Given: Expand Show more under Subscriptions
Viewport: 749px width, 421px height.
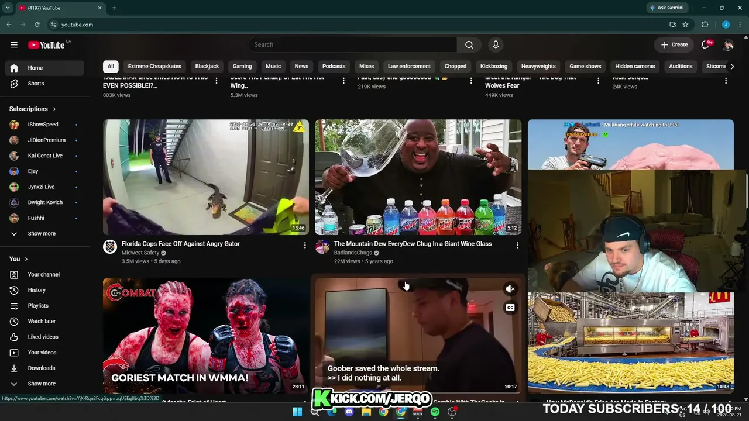Looking at the screenshot, I should [x=44, y=233].
